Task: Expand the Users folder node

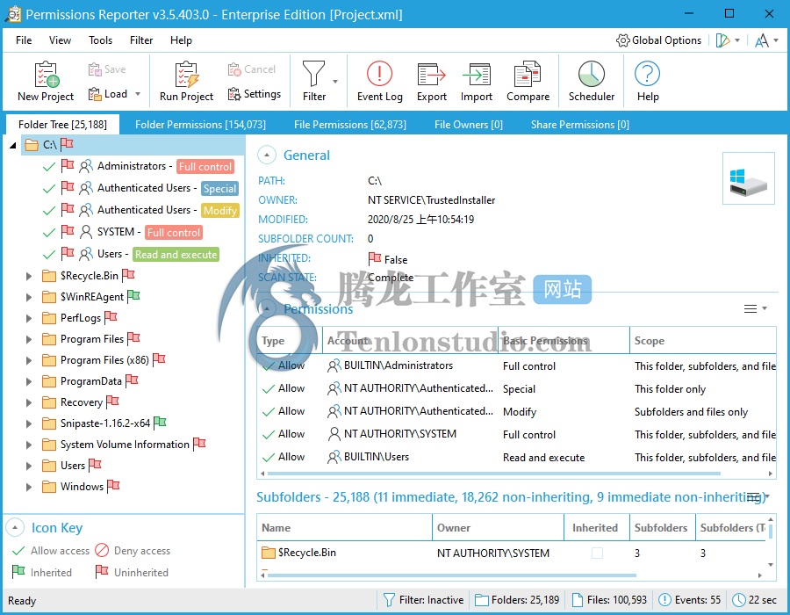Action: pyautogui.click(x=29, y=466)
